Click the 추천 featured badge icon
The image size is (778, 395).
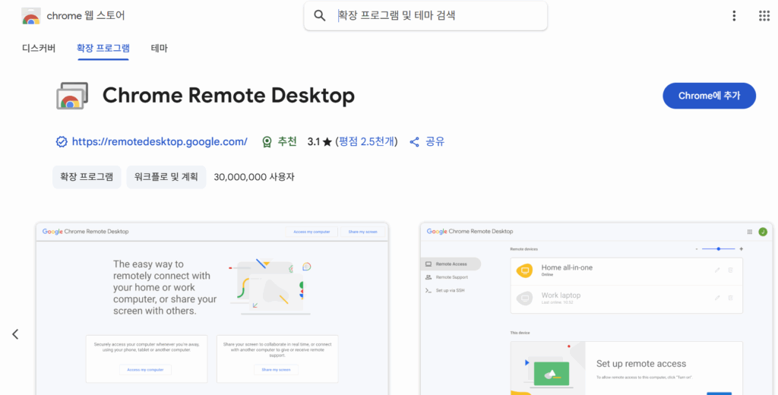pyautogui.click(x=267, y=142)
